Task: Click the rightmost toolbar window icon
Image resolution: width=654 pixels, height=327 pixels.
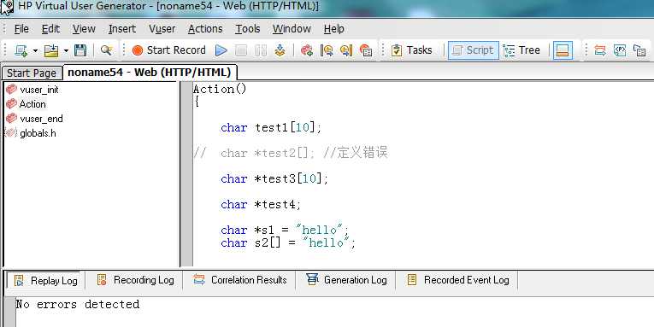Action: [x=639, y=51]
